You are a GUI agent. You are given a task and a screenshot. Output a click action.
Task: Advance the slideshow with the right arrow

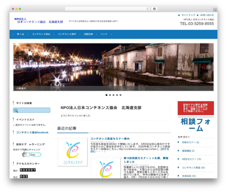(209, 67)
